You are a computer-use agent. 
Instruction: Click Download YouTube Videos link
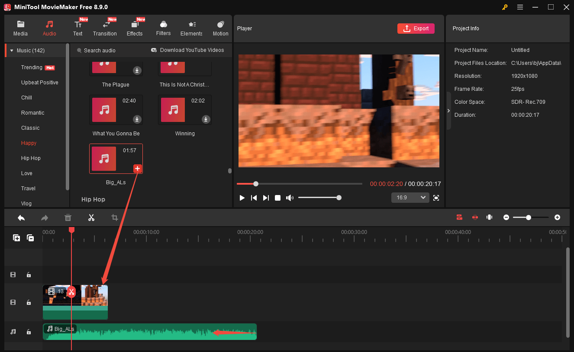(187, 50)
